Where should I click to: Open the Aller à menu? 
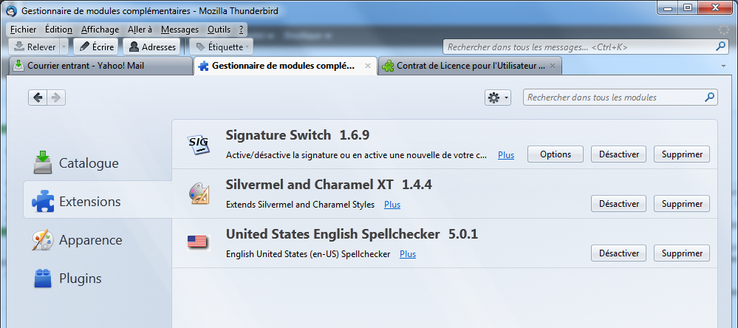[140, 30]
